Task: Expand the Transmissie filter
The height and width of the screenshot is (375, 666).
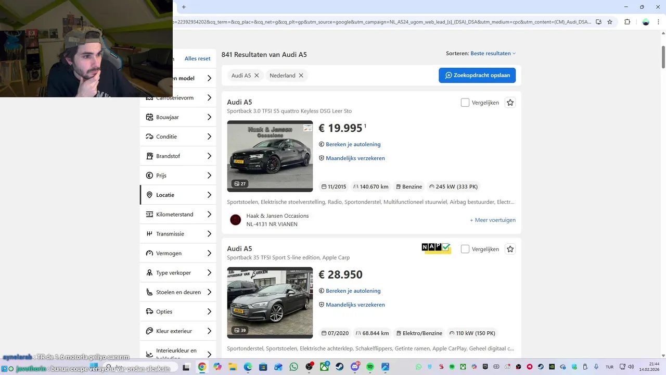Action: 178,234
